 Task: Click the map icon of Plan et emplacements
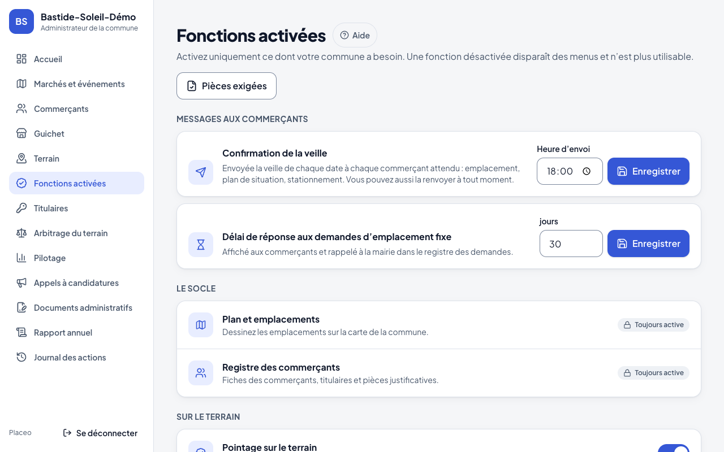point(201,325)
